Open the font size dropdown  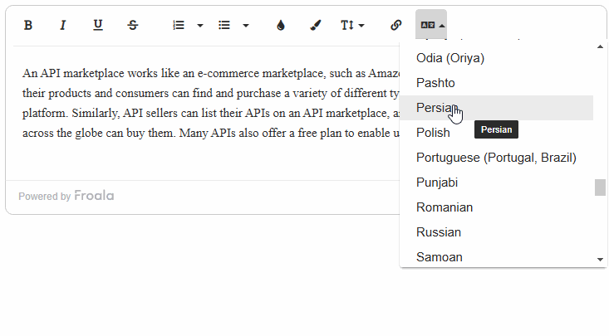coord(352,25)
